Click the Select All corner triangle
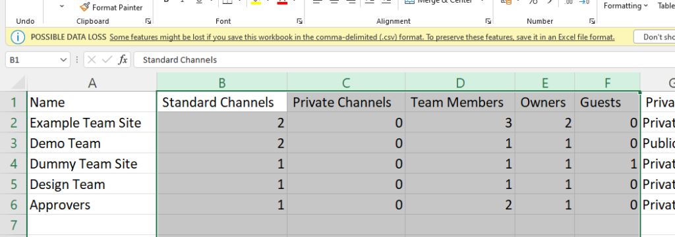Screen dimensions: 675x237 tap(17, 82)
